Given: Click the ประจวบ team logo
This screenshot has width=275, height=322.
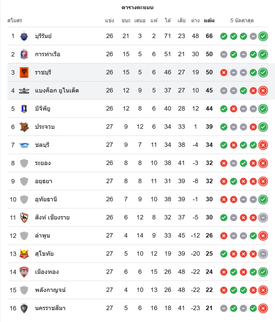Looking at the screenshot, I should (x=24, y=127).
